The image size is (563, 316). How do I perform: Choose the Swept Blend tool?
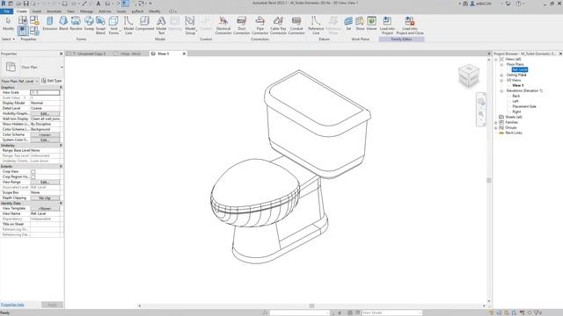click(100, 25)
